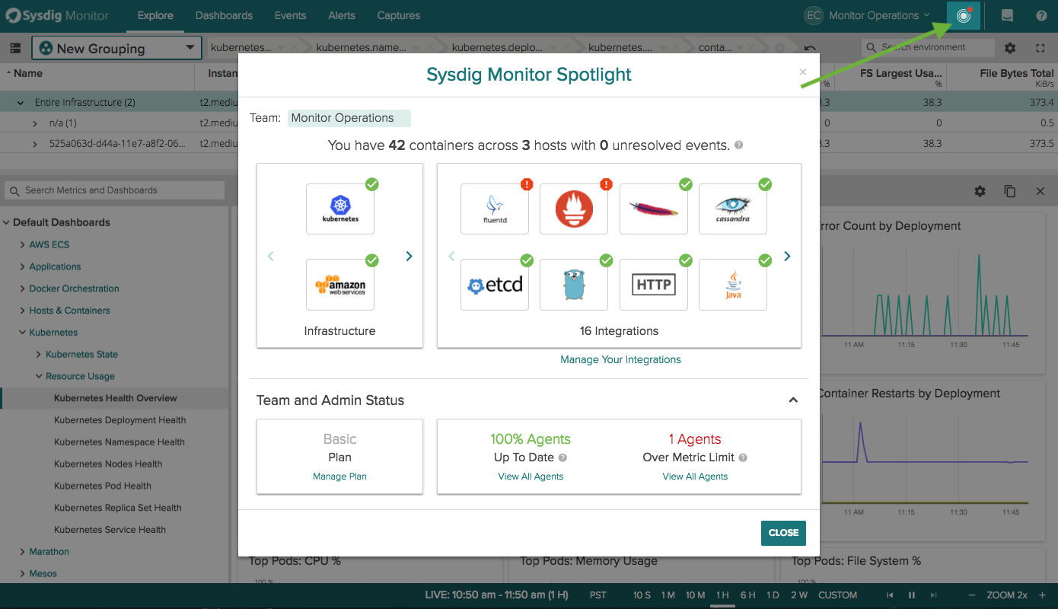This screenshot has width=1058, height=609.
Task: Click the copy dashboard icon
Action: (1010, 191)
